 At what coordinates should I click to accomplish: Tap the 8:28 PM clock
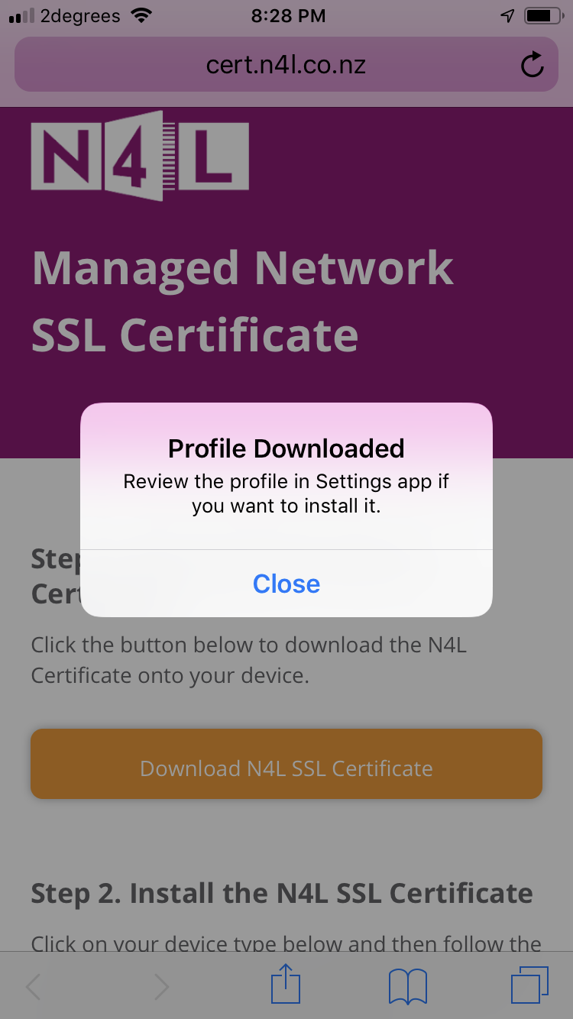[288, 15]
